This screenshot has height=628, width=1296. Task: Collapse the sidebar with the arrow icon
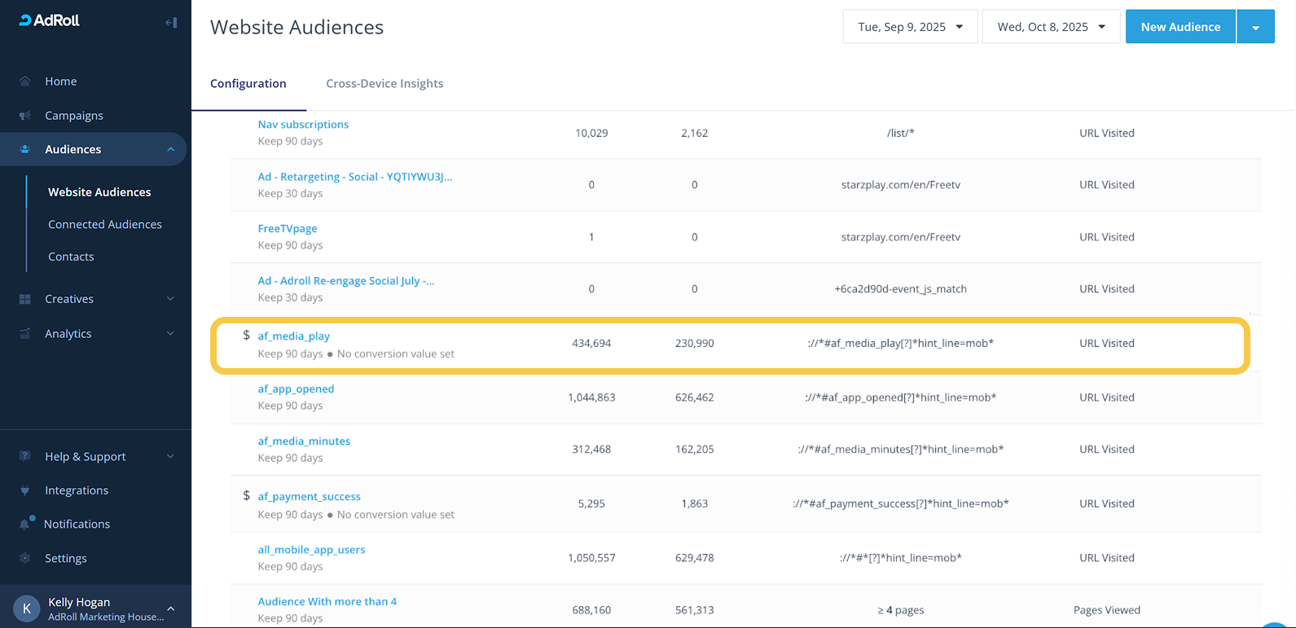[171, 23]
